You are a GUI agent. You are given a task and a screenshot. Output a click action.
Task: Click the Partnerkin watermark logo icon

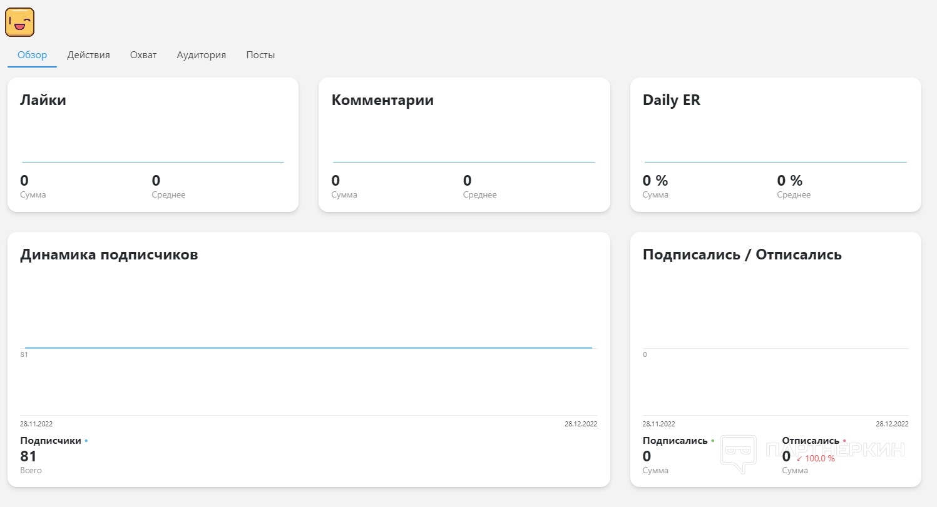tap(738, 453)
